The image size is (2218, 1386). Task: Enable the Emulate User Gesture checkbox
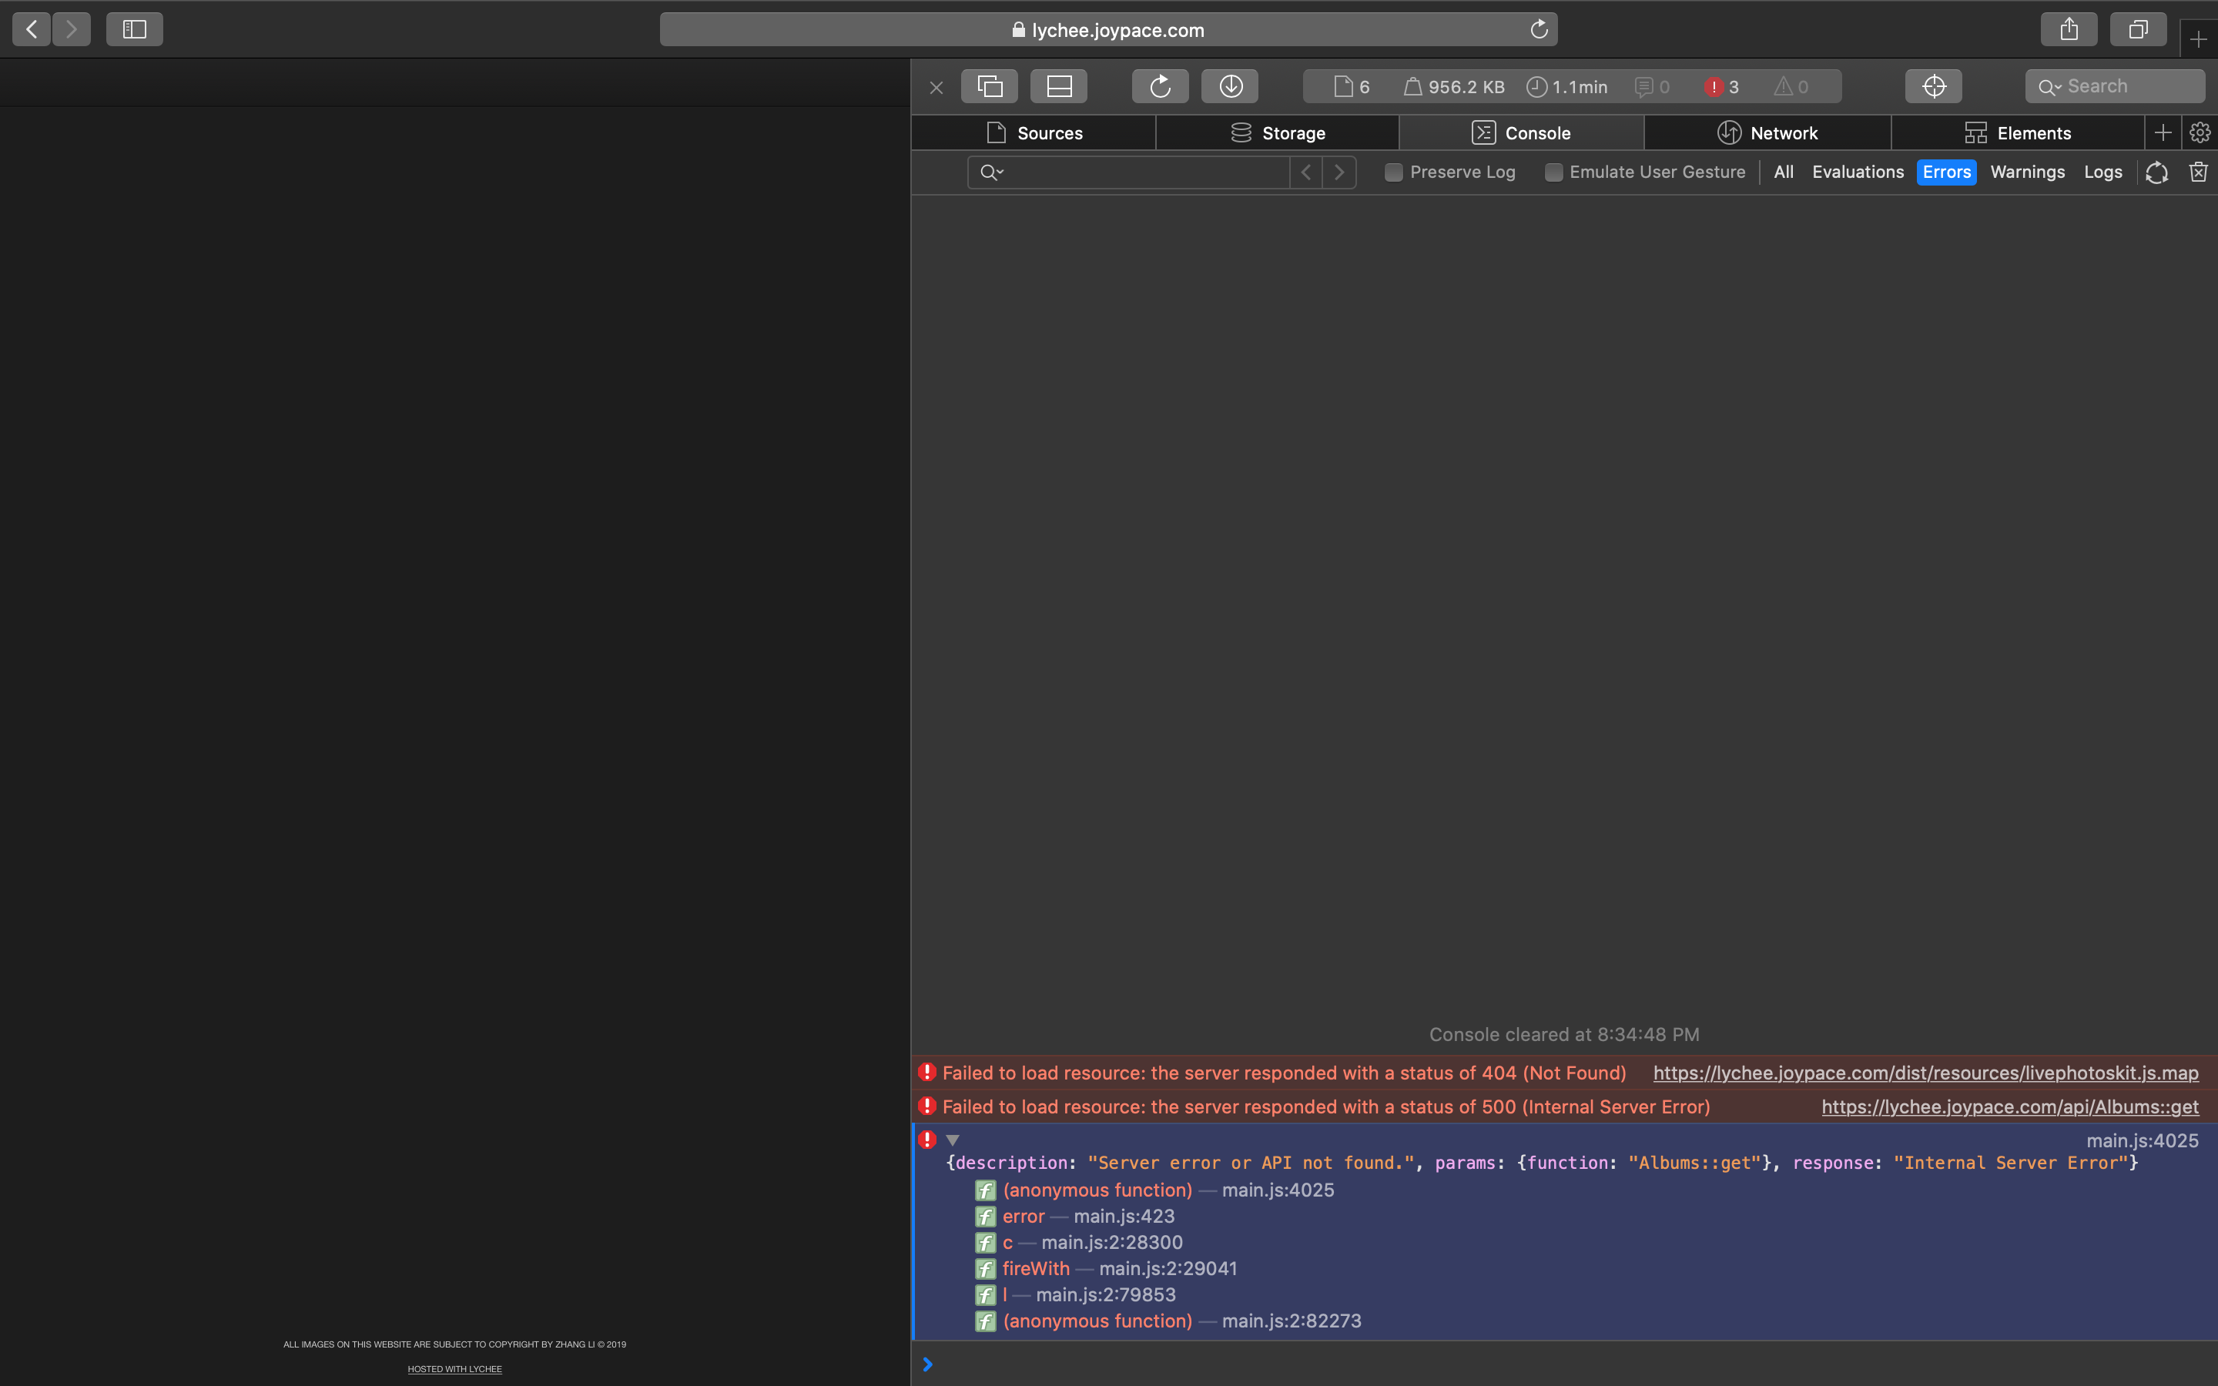(x=1553, y=172)
